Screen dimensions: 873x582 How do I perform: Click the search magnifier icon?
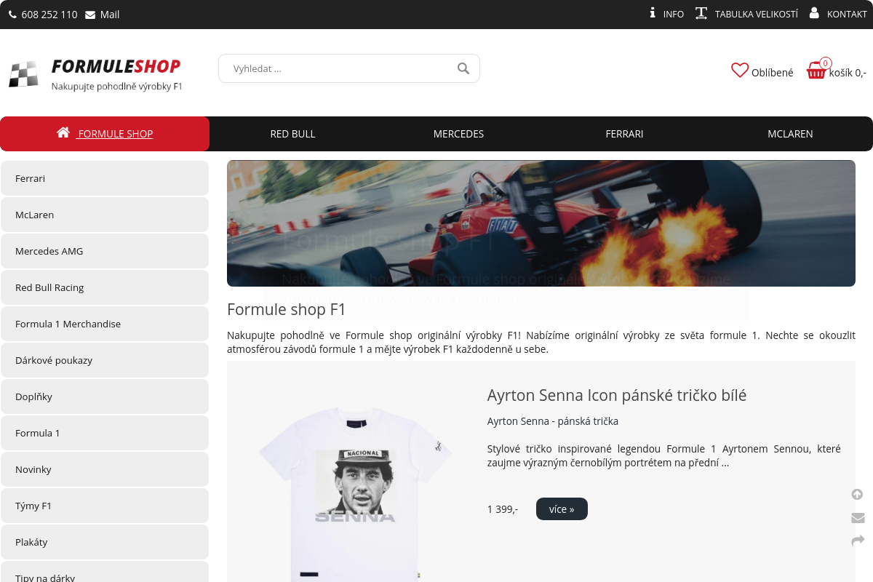tap(463, 68)
